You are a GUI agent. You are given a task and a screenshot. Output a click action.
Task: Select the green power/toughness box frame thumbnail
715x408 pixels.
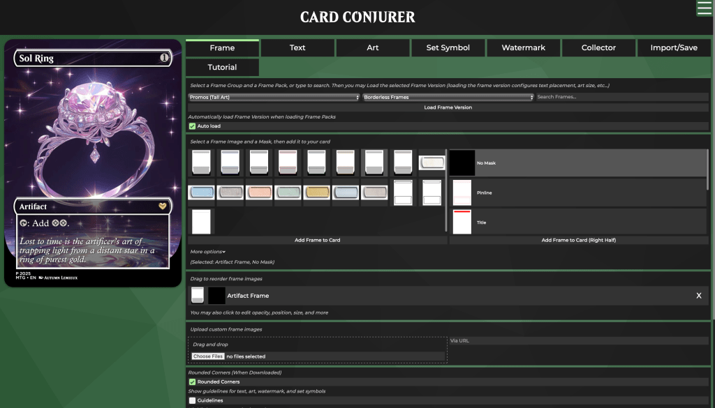(x=288, y=193)
